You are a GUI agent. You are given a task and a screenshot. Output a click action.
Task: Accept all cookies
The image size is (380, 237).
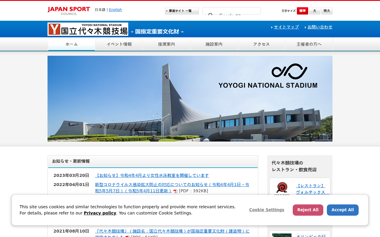pyautogui.click(x=343, y=210)
